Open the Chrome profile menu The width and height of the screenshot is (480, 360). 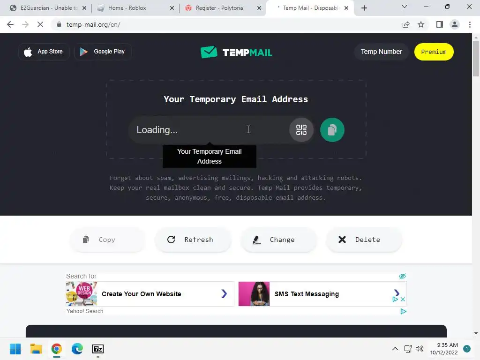(455, 24)
